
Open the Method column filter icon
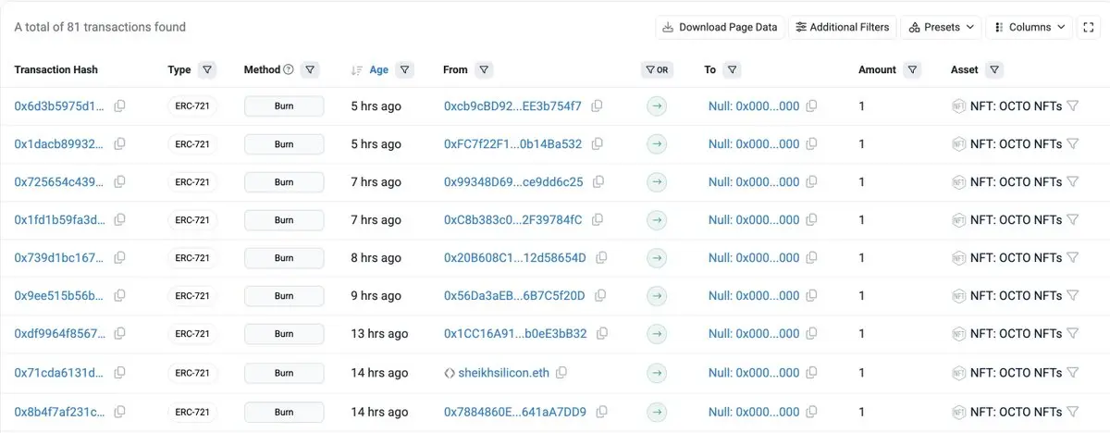pyautogui.click(x=310, y=69)
